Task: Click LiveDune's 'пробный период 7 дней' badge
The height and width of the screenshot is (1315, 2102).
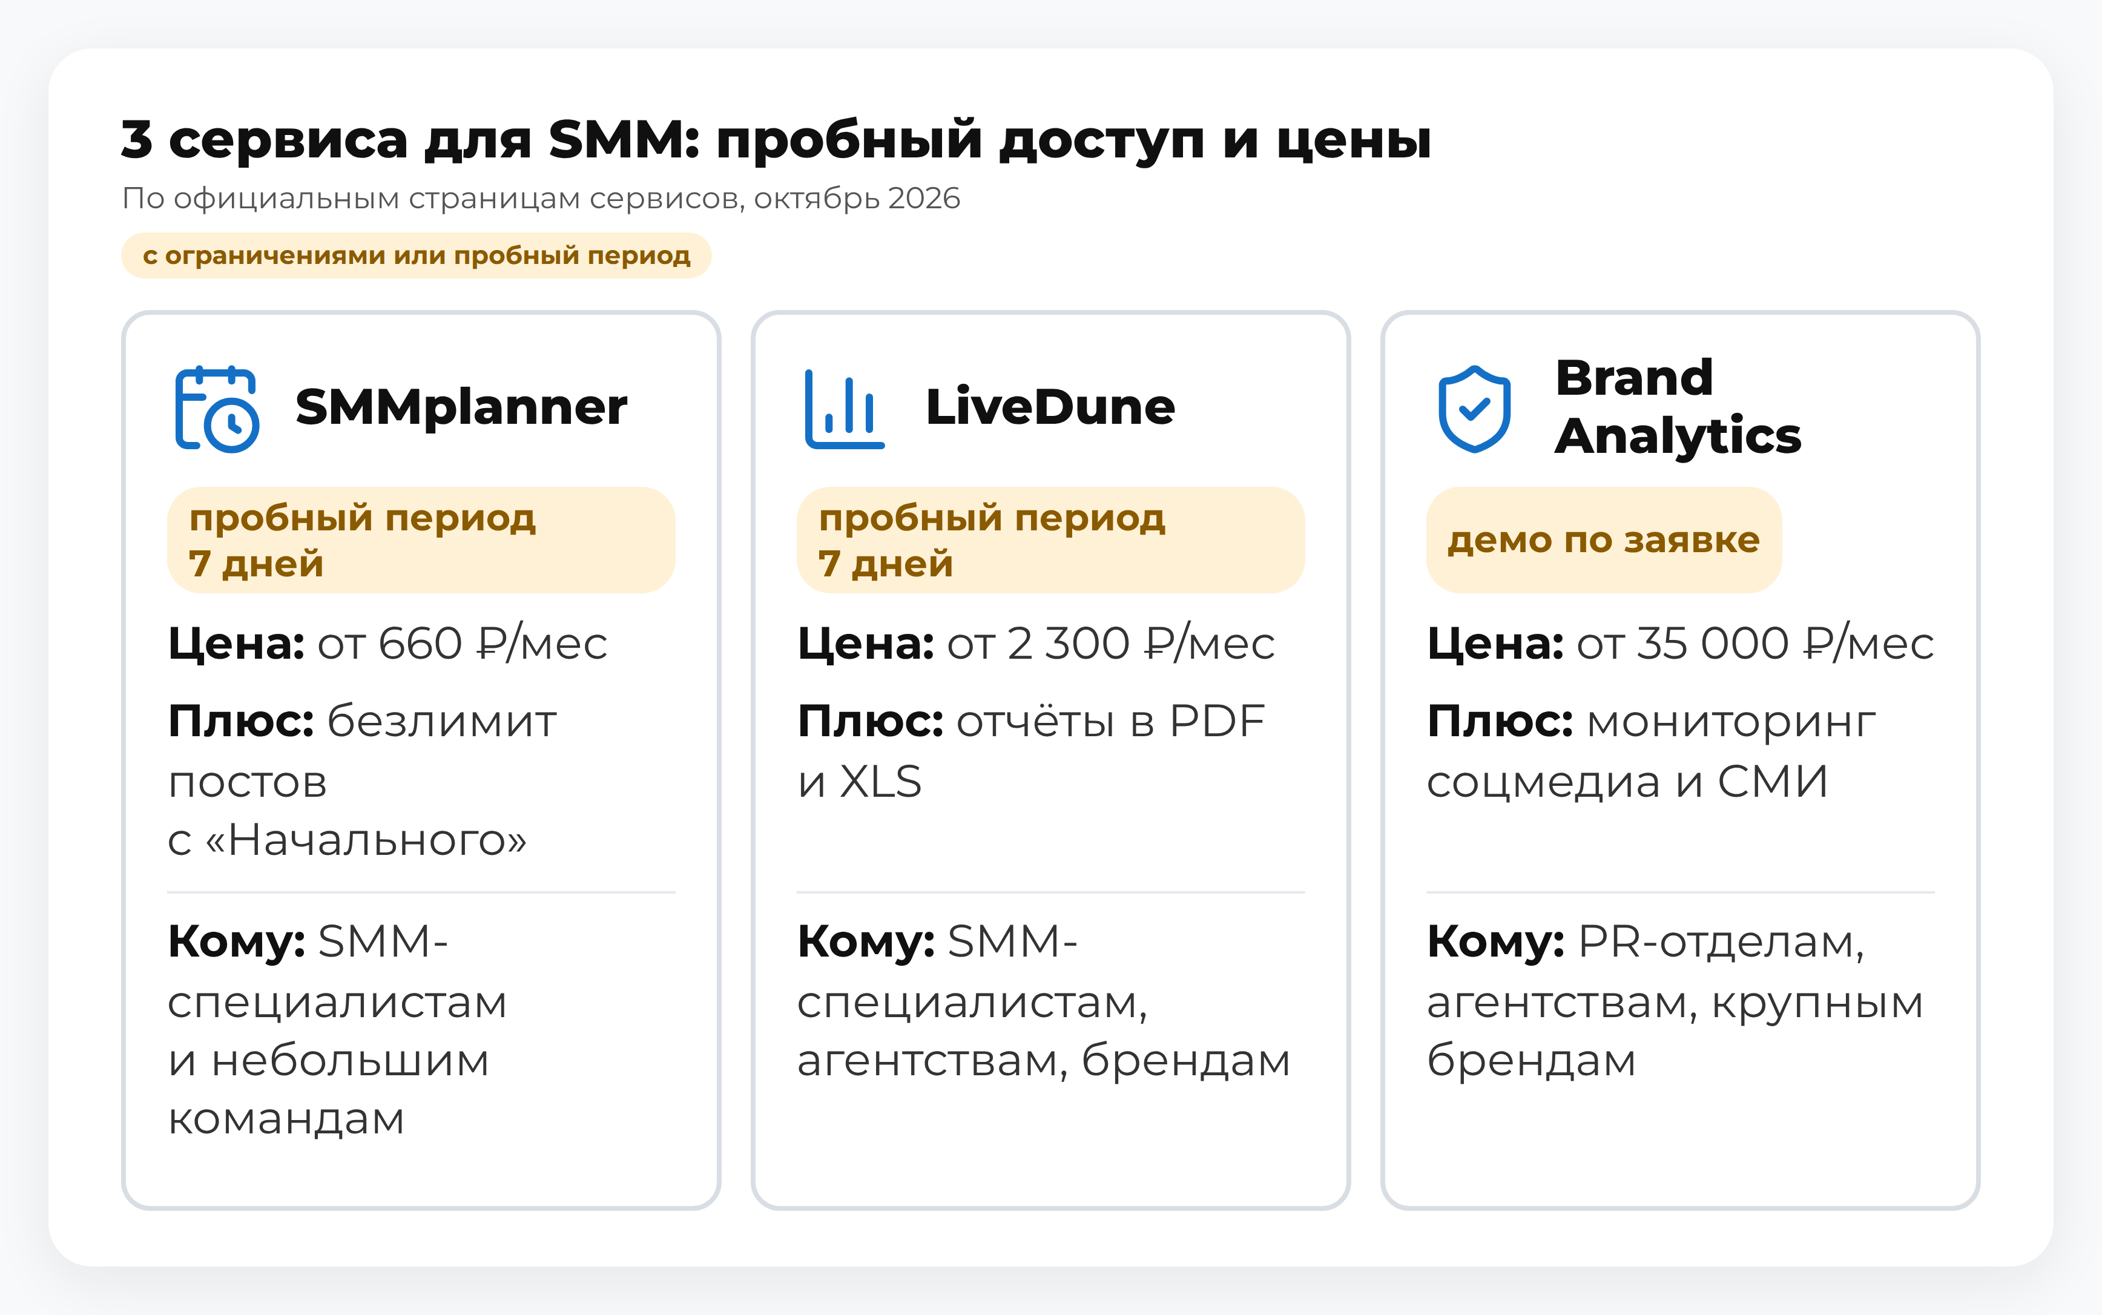Action: pos(1050,540)
